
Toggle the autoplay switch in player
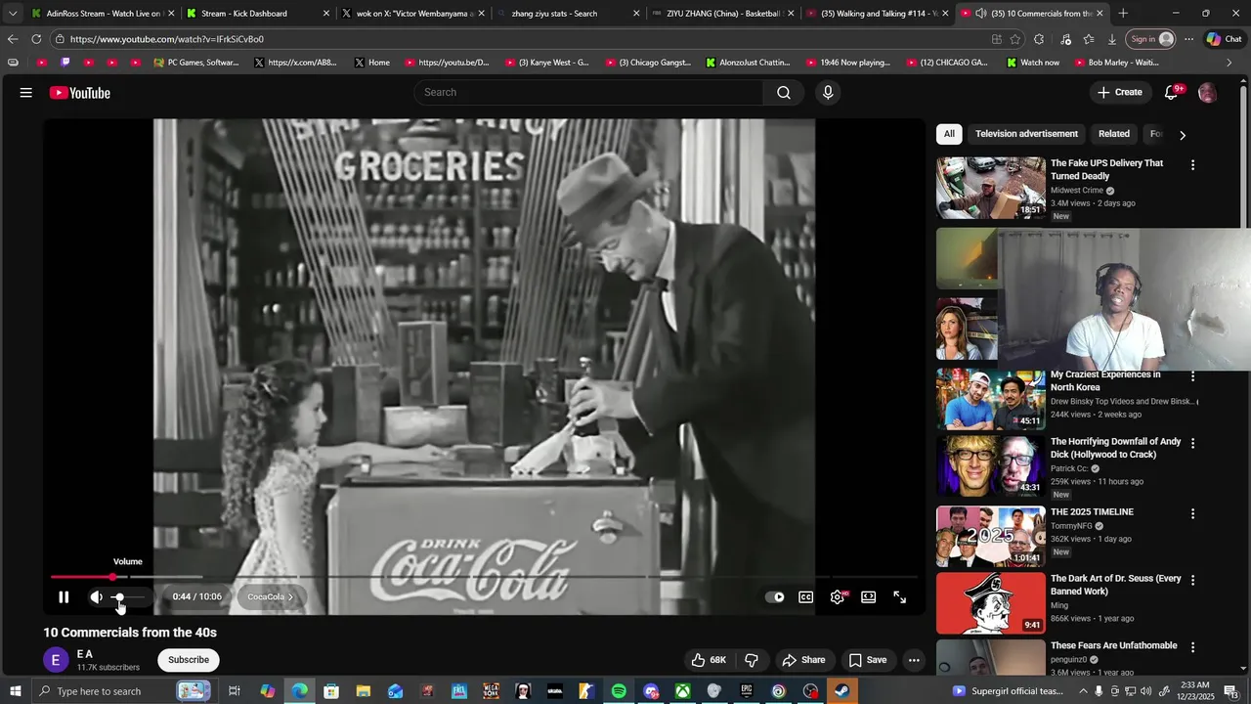click(x=775, y=597)
